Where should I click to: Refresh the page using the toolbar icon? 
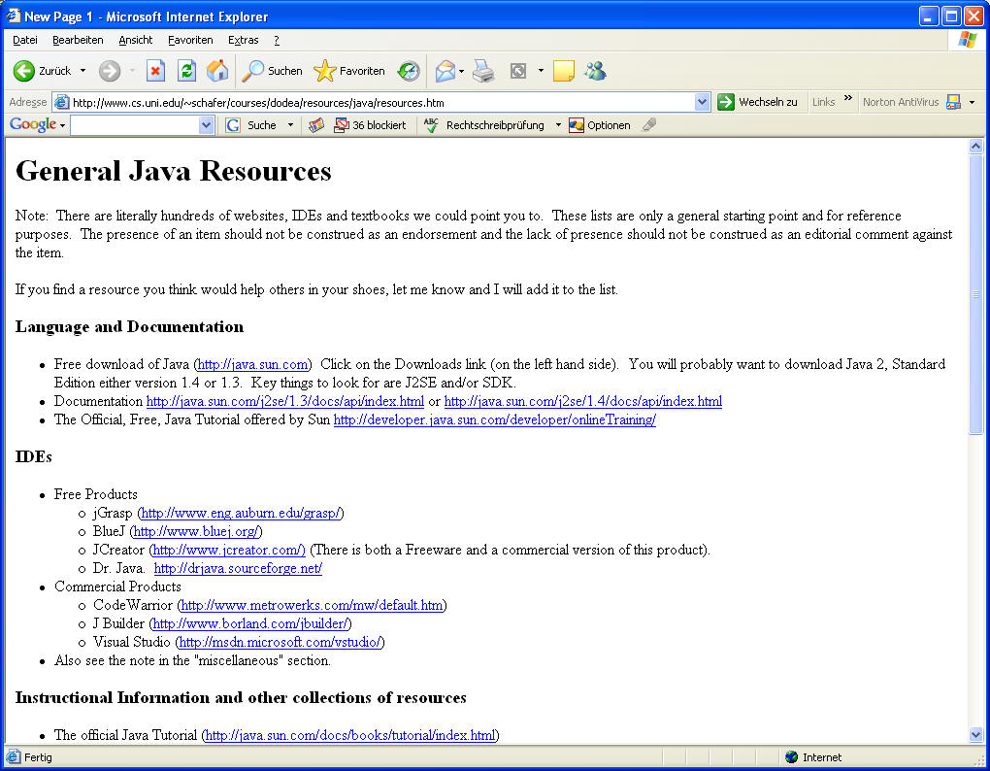pyautogui.click(x=186, y=71)
